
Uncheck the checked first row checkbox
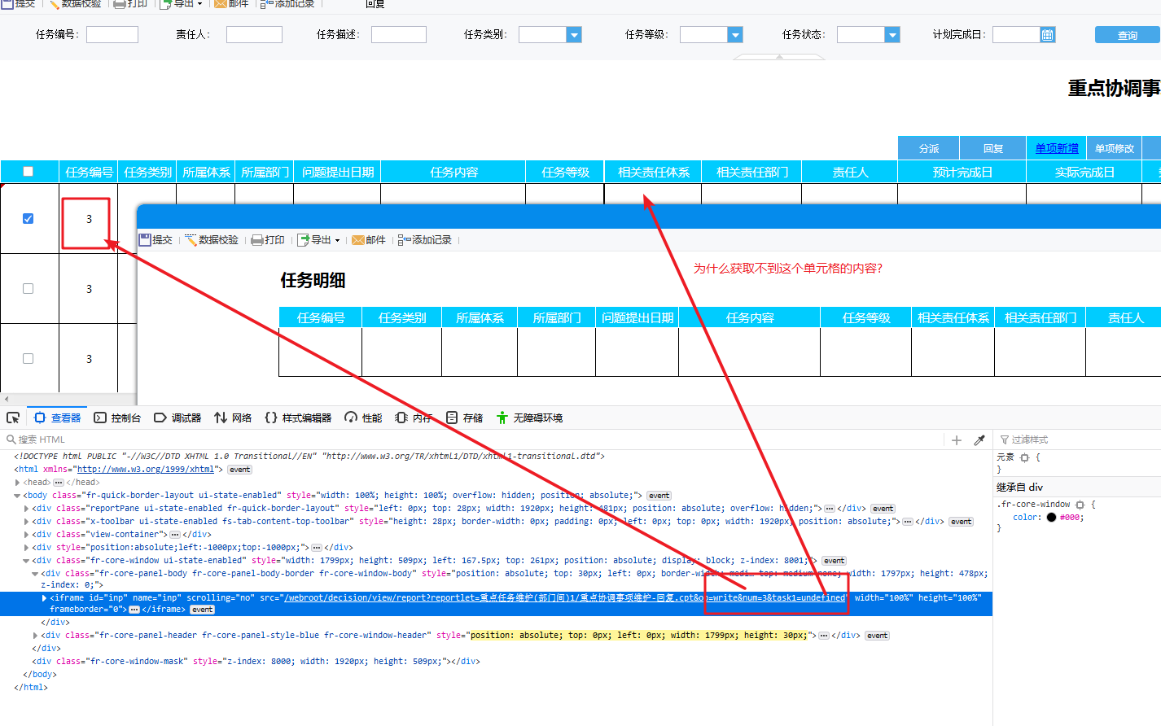28,219
